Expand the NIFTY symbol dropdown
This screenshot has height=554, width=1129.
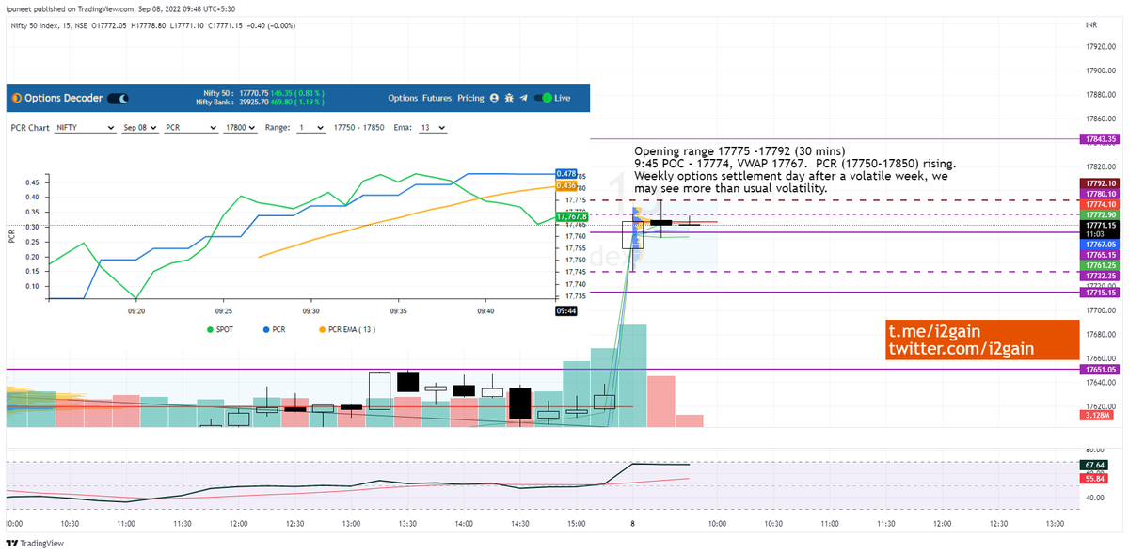(x=85, y=127)
